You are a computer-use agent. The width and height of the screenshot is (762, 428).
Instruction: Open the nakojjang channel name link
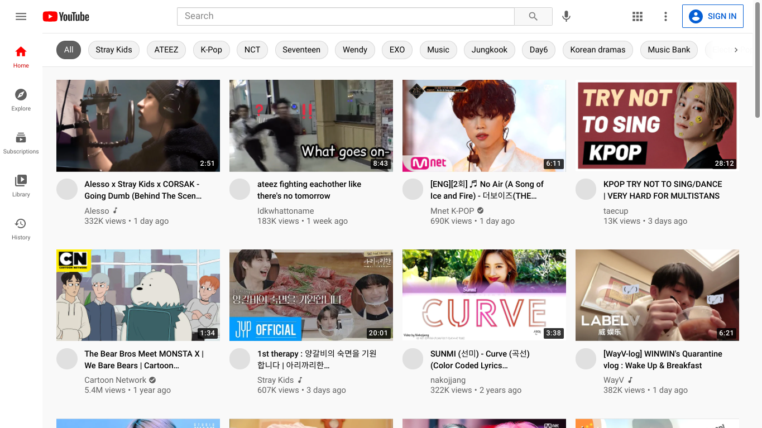[x=448, y=380]
